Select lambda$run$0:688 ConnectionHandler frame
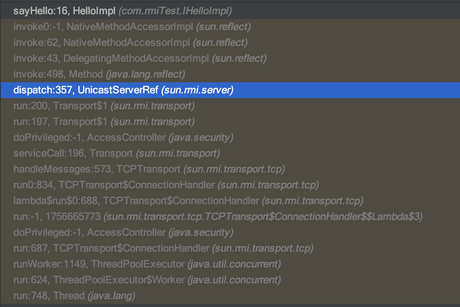The height and width of the screenshot is (307, 460). [x=230, y=201]
